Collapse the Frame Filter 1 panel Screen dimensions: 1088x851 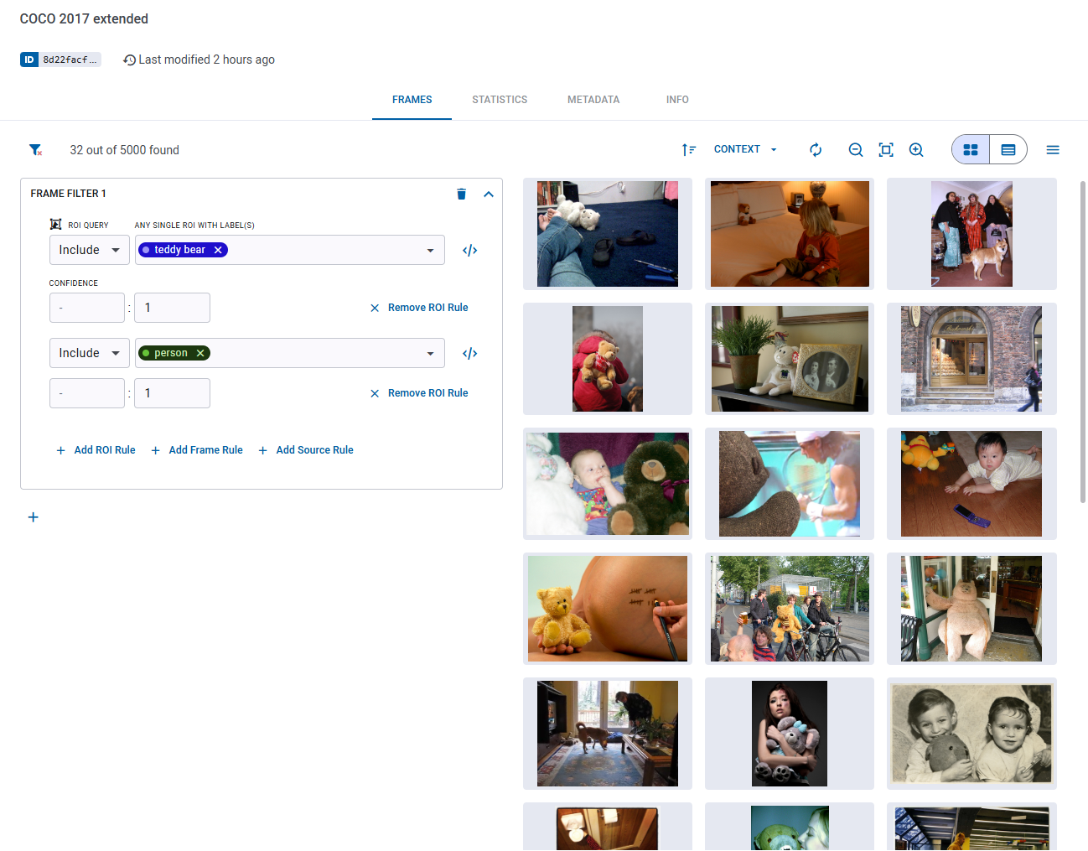[x=489, y=194]
